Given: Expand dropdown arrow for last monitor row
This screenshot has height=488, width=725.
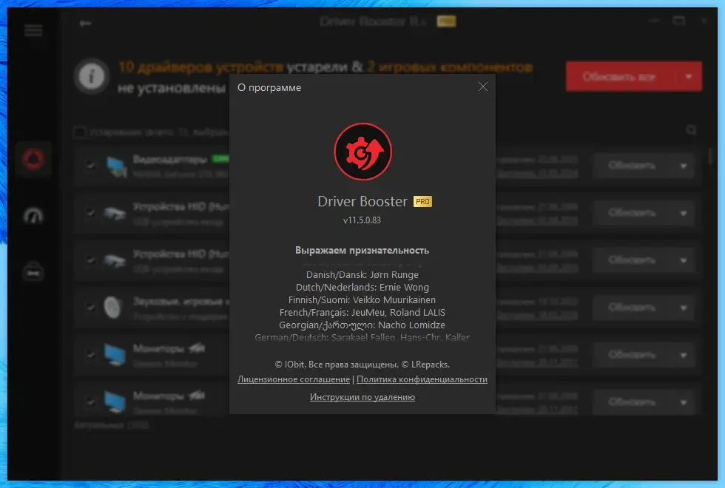Looking at the screenshot, I should (x=684, y=402).
